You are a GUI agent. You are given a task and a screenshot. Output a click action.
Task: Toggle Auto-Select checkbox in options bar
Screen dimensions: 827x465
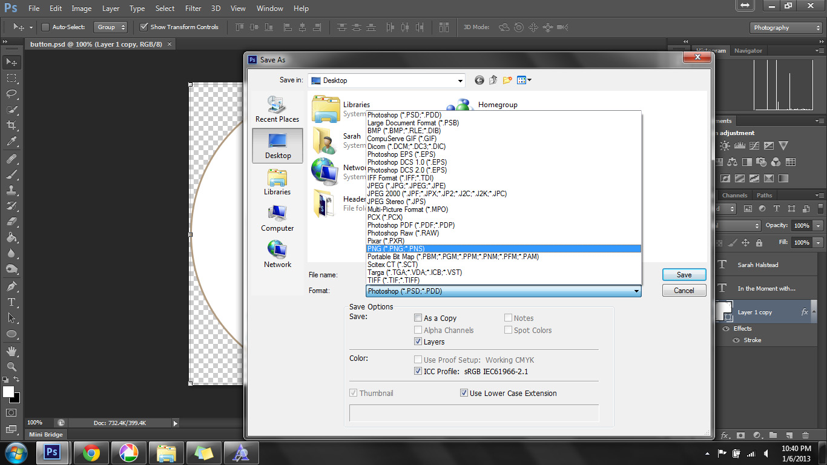pos(45,27)
